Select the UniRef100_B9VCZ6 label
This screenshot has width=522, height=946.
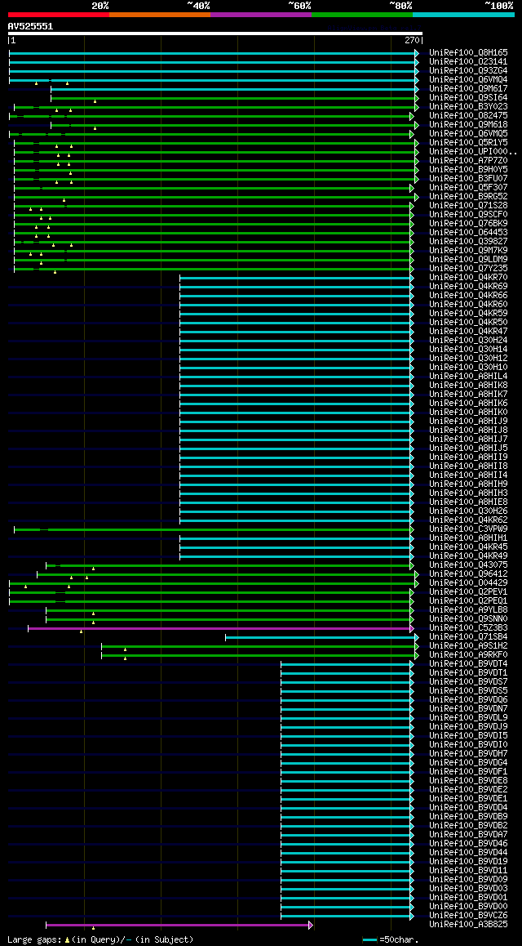[x=468, y=917]
